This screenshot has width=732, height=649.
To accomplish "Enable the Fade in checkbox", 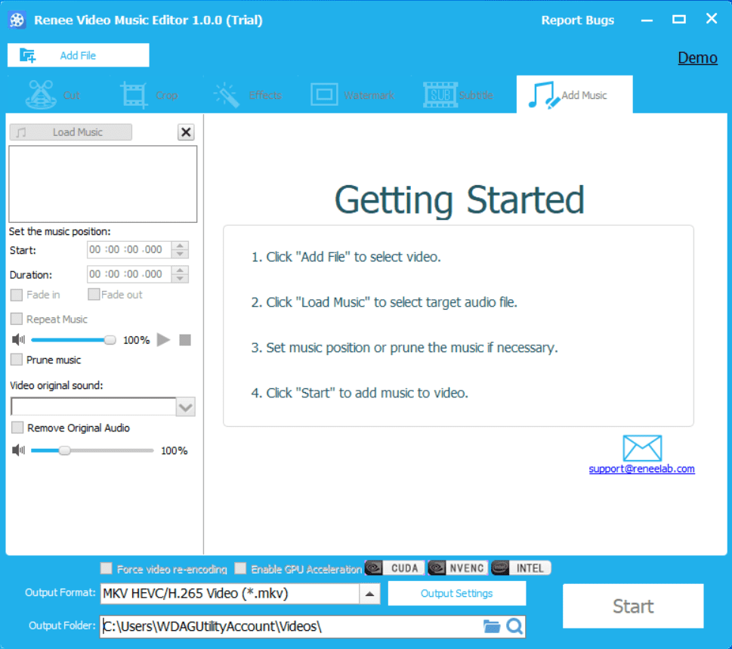I will (x=17, y=295).
